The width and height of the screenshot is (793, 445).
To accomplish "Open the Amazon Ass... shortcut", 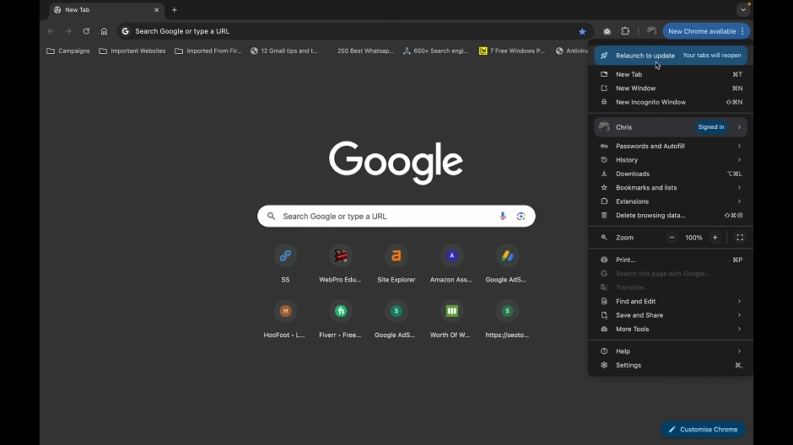I will 451,264.
